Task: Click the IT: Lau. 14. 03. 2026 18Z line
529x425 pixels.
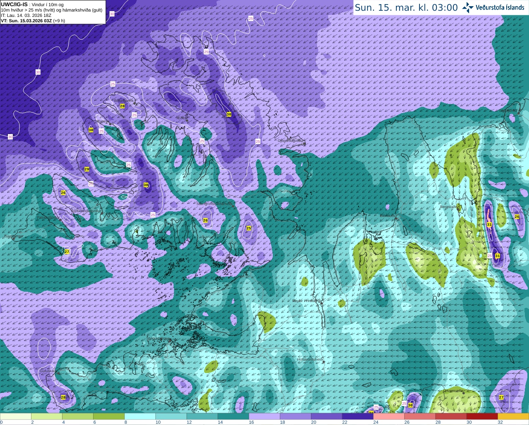Action: (26, 15)
